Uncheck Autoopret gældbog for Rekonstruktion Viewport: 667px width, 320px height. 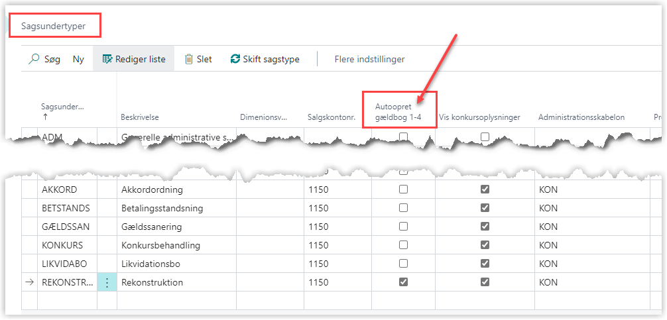pos(403,282)
